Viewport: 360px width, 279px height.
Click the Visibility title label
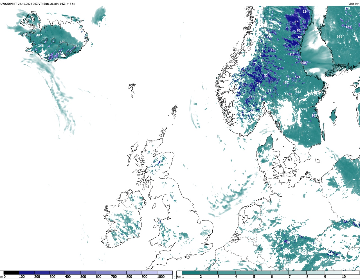353,4
